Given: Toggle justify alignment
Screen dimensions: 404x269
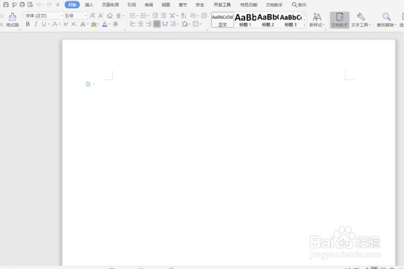Looking at the screenshot, I should [157, 24].
